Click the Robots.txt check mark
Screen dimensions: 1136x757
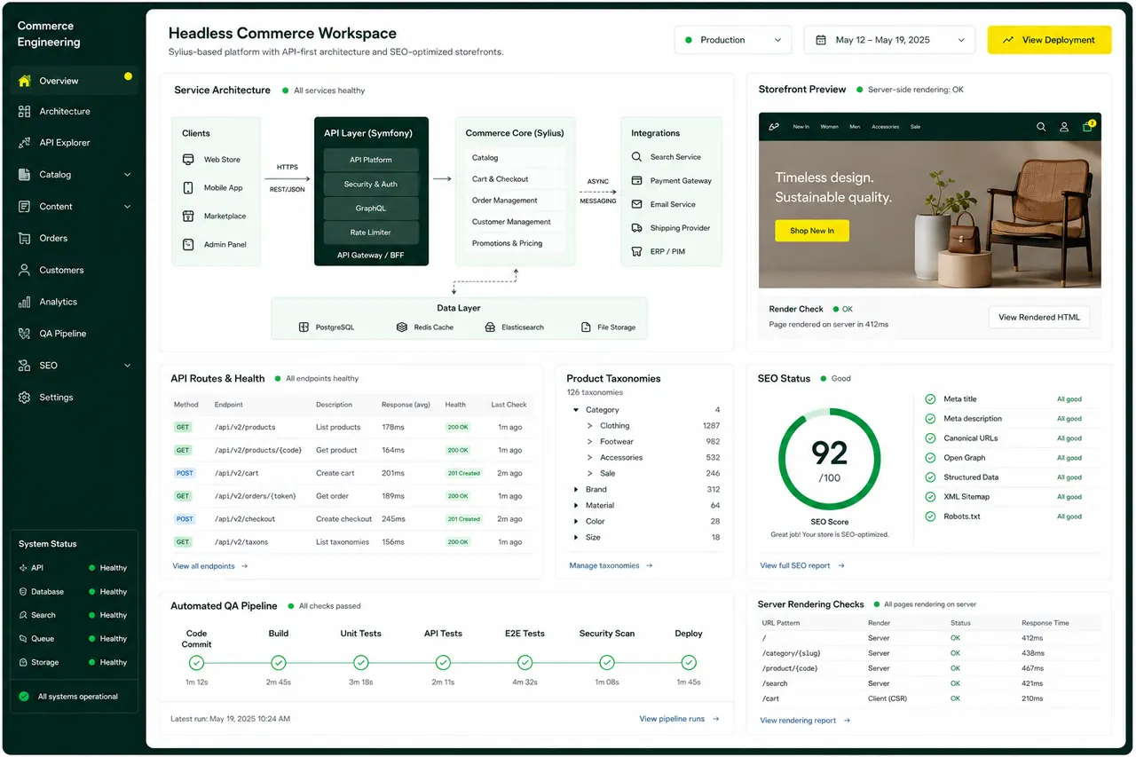coord(930,516)
